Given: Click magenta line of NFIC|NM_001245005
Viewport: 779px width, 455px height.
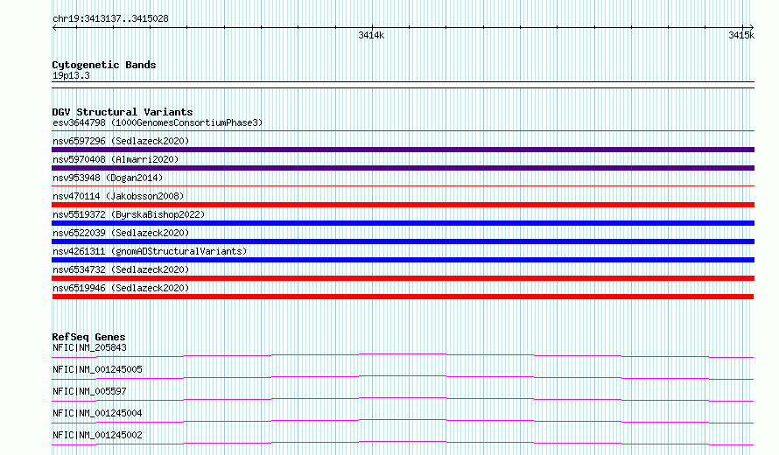Looking at the screenshot, I should click(x=403, y=377).
